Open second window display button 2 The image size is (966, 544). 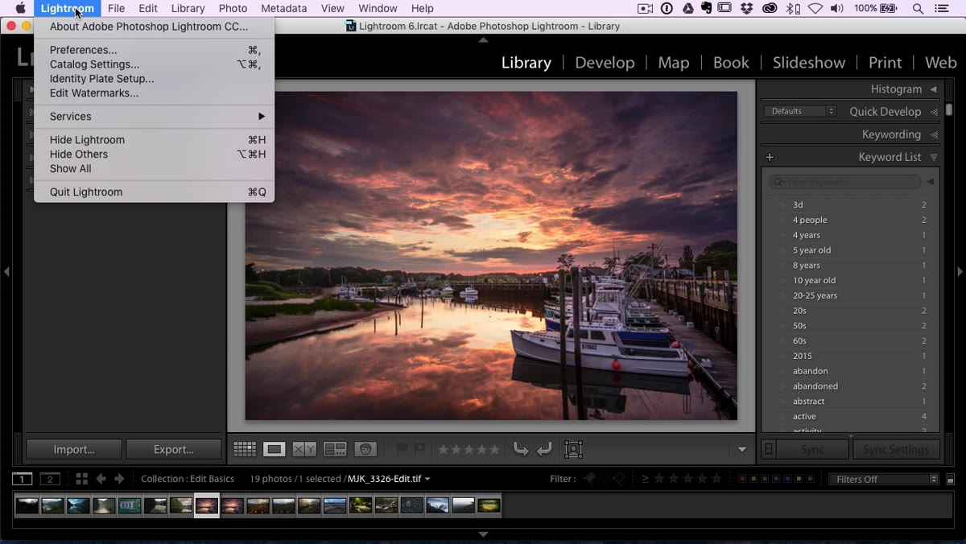click(50, 479)
